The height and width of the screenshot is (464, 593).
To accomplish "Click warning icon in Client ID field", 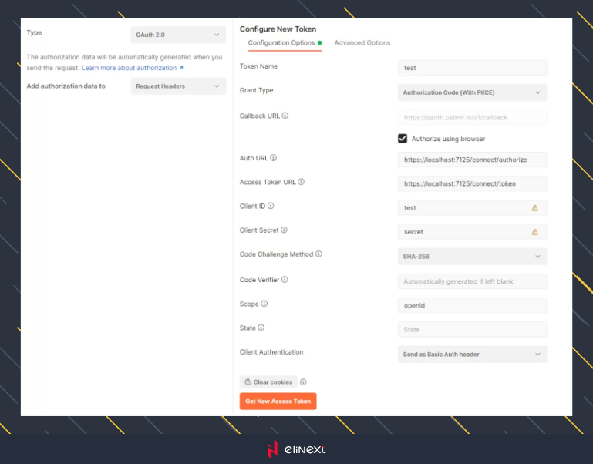I will [x=534, y=208].
